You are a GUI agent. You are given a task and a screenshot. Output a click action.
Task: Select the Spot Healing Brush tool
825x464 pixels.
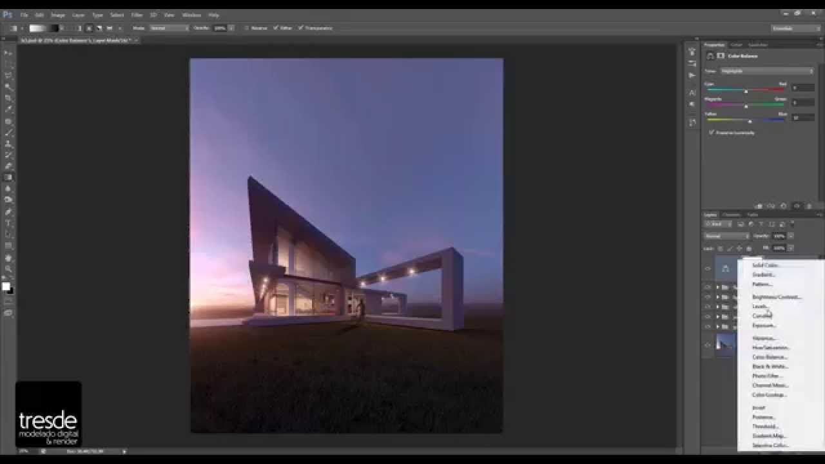(8, 121)
